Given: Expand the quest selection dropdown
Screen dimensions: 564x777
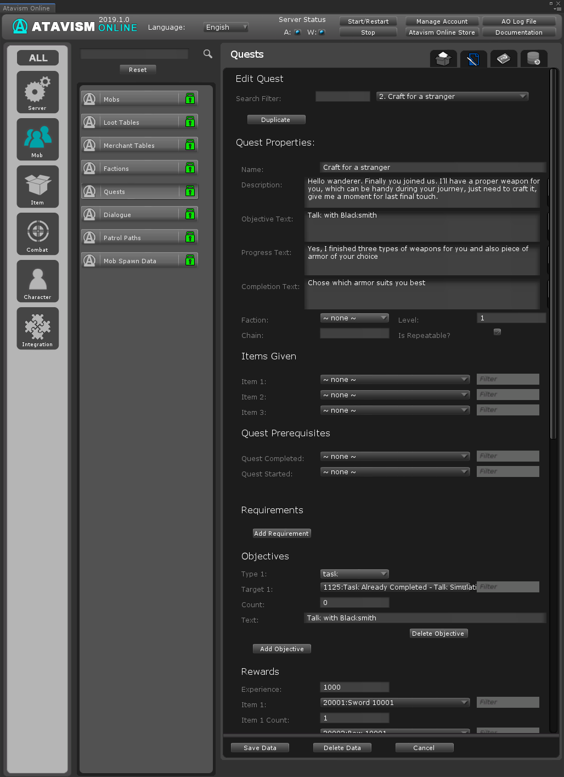Looking at the screenshot, I should [x=452, y=96].
